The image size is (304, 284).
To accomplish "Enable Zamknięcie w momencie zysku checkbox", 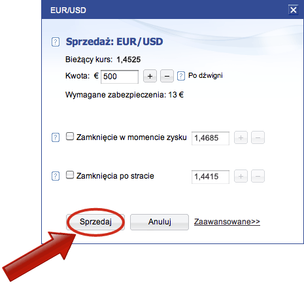I will click(70, 136).
